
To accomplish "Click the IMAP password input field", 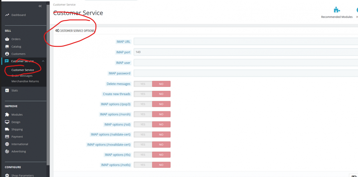I will tap(246, 73).
